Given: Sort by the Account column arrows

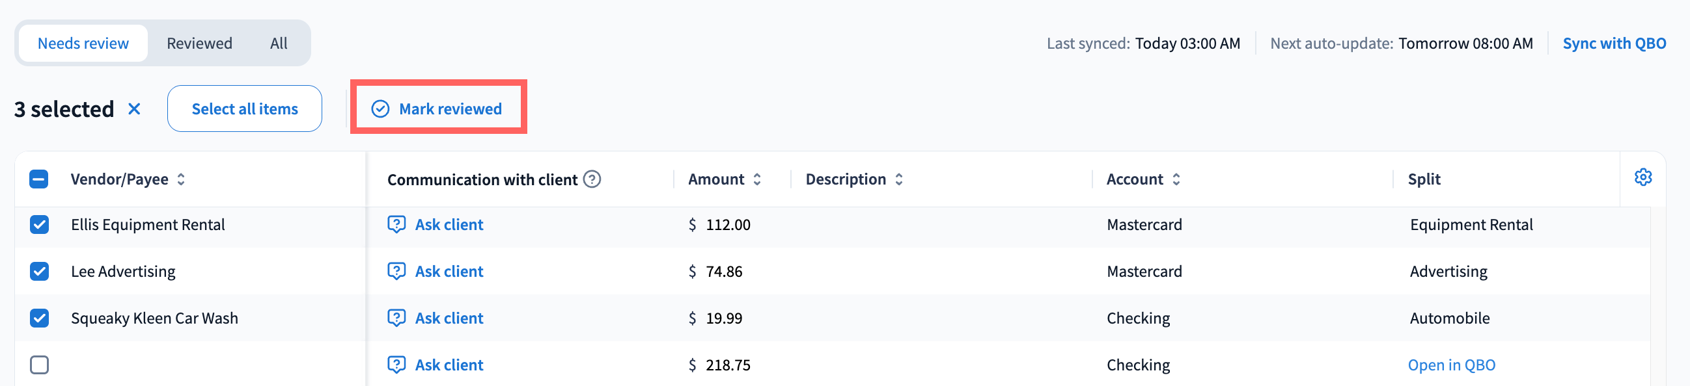Looking at the screenshot, I should tap(1176, 179).
